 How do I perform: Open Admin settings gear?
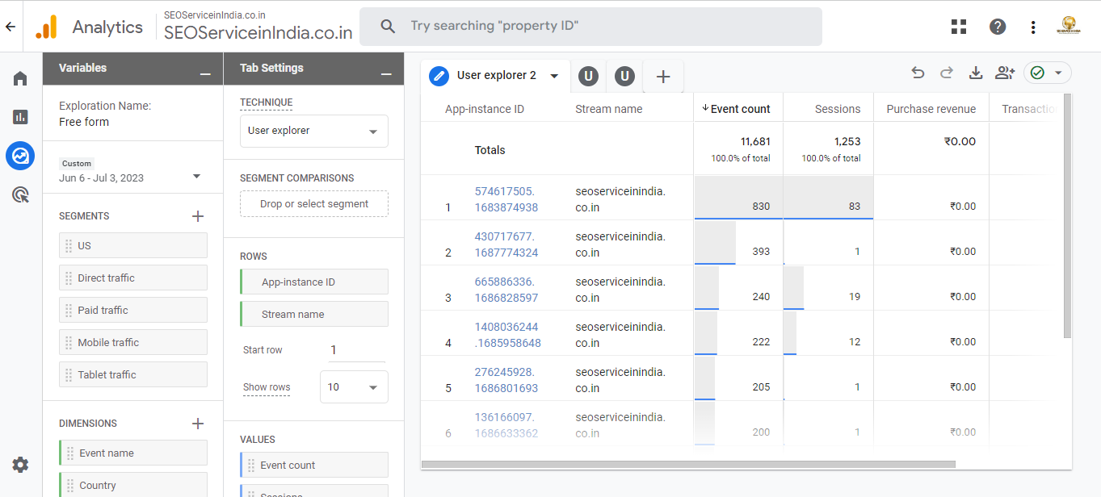coord(20,465)
